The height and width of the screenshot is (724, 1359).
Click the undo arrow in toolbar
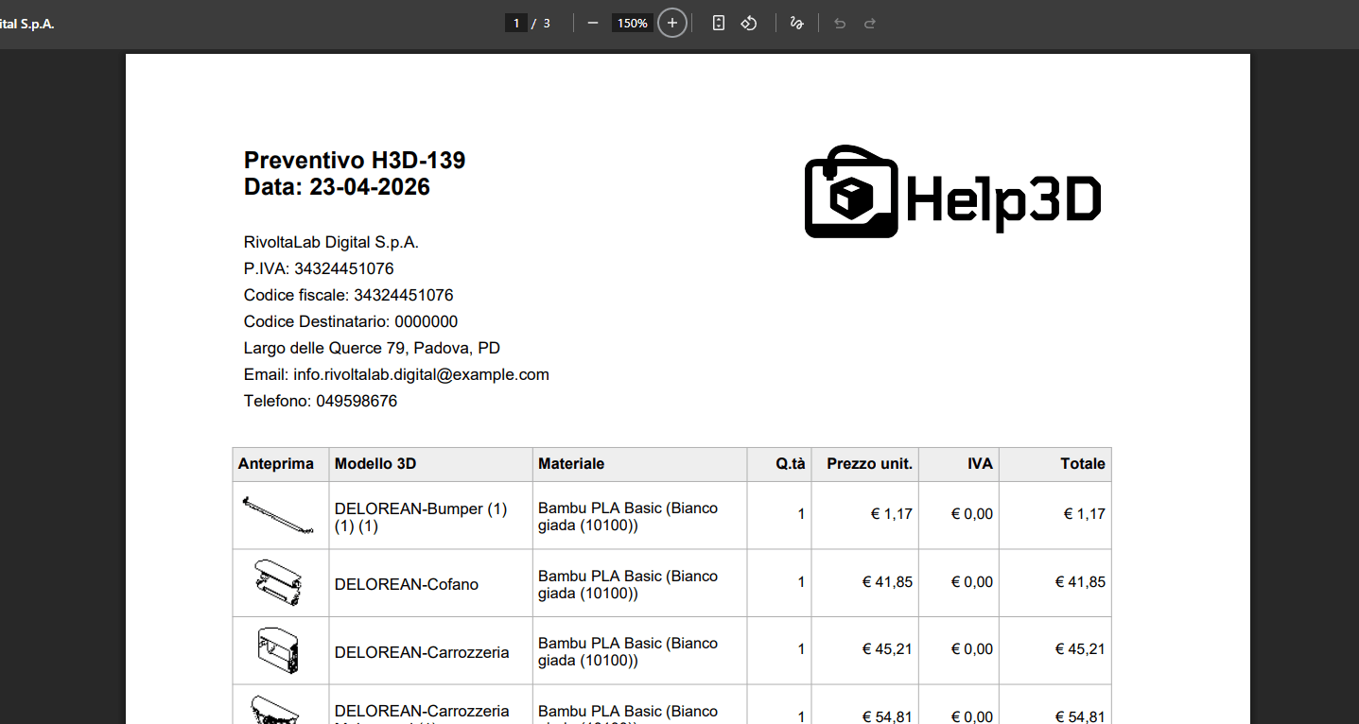click(x=839, y=23)
